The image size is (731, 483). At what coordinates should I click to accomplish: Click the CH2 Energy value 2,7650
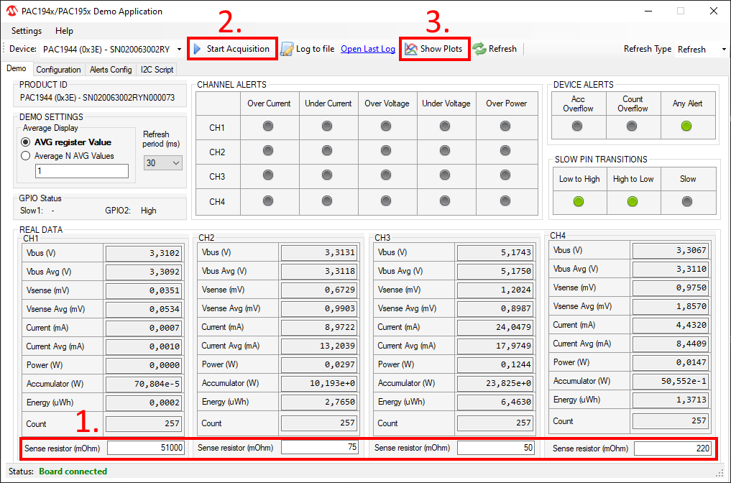319,402
